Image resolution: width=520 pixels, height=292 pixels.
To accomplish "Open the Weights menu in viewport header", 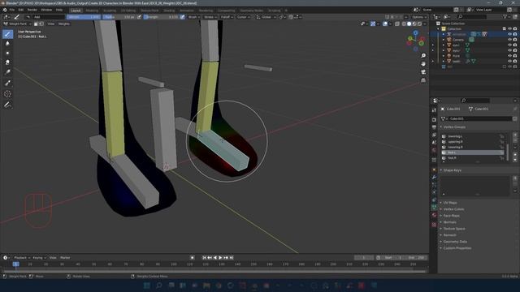I will [63, 24].
